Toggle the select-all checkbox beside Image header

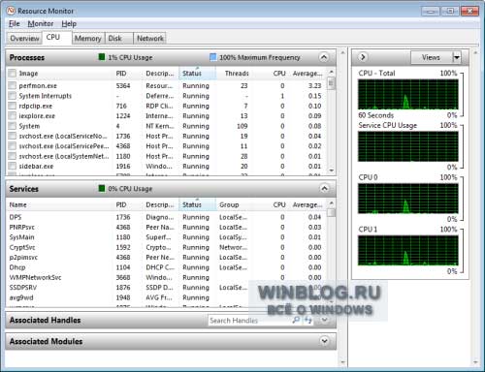(13, 74)
